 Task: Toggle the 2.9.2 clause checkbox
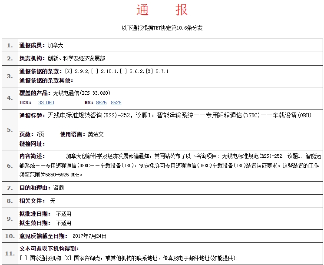coord(68,71)
